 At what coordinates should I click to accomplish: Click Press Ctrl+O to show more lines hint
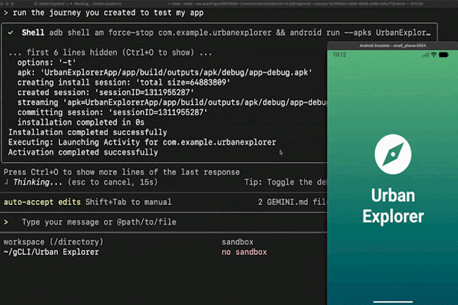pyautogui.click(x=121, y=173)
